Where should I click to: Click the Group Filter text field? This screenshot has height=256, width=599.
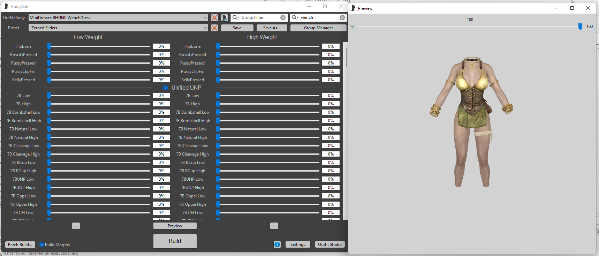260,17
